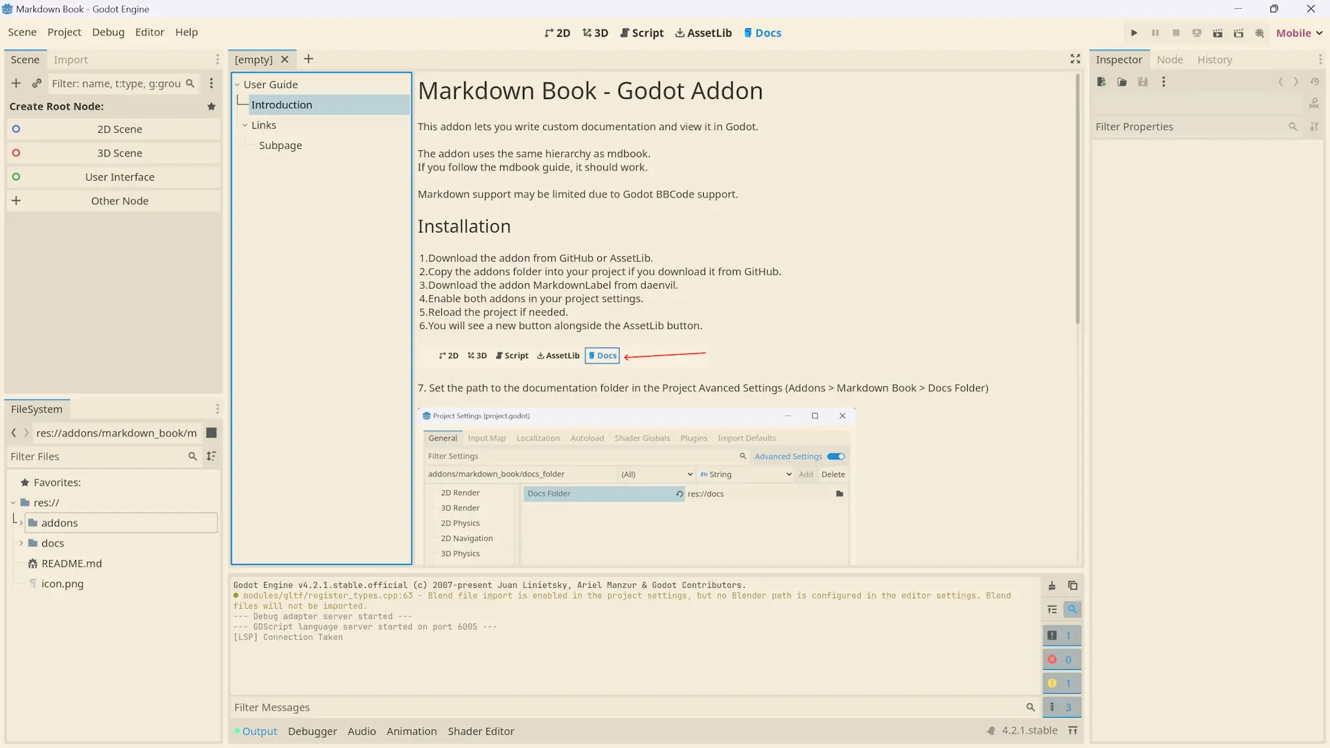Enable Movie Maker mode icon
The width and height of the screenshot is (1330, 748).
tap(1259, 33)
